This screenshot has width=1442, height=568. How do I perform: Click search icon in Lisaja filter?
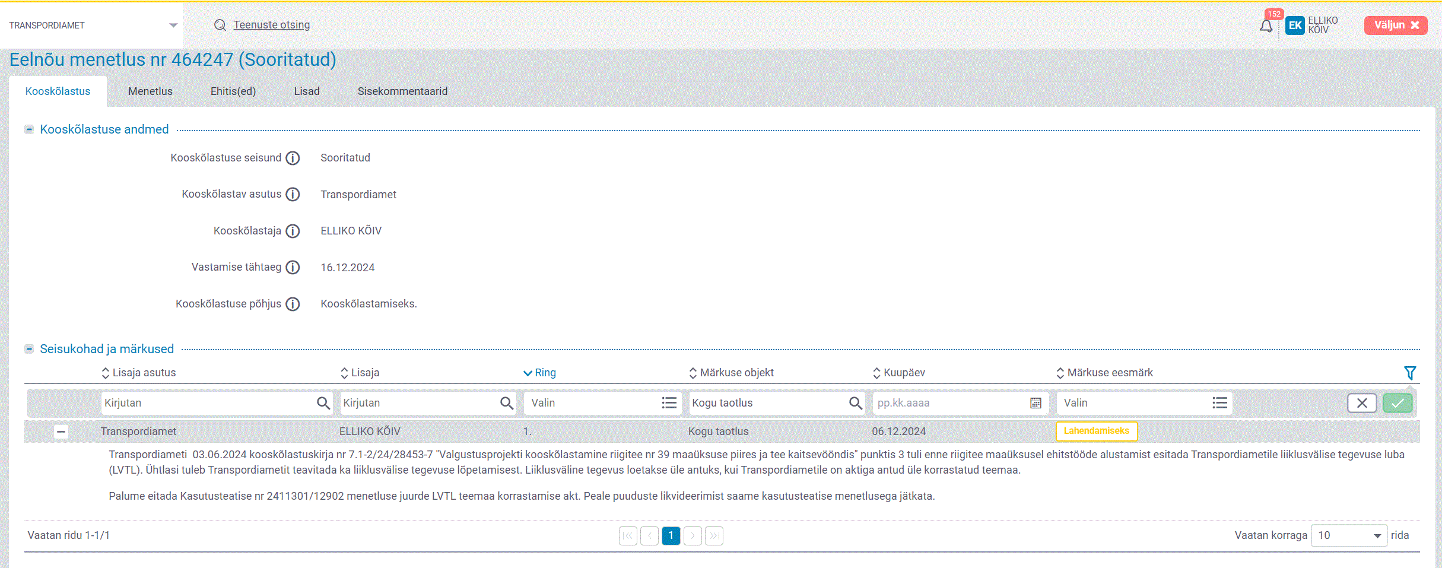(x=507, y=403)
